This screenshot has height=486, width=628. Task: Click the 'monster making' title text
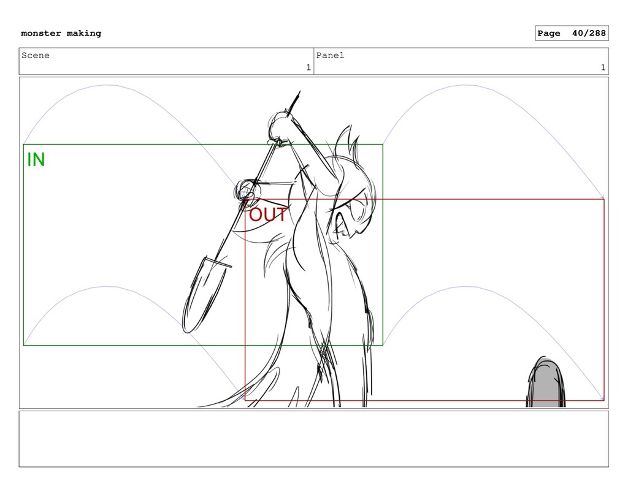pyautogui.click(x=61, y=33)
